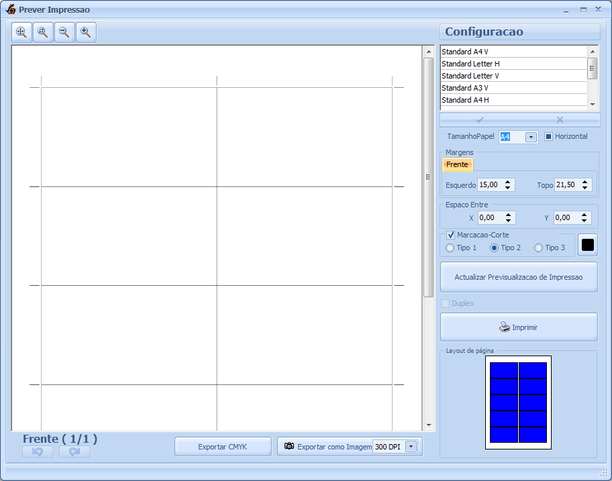The image size is (612, 481).
Task: Increase Espaco Entre Y with up arrow
Action: pos(584,215)
